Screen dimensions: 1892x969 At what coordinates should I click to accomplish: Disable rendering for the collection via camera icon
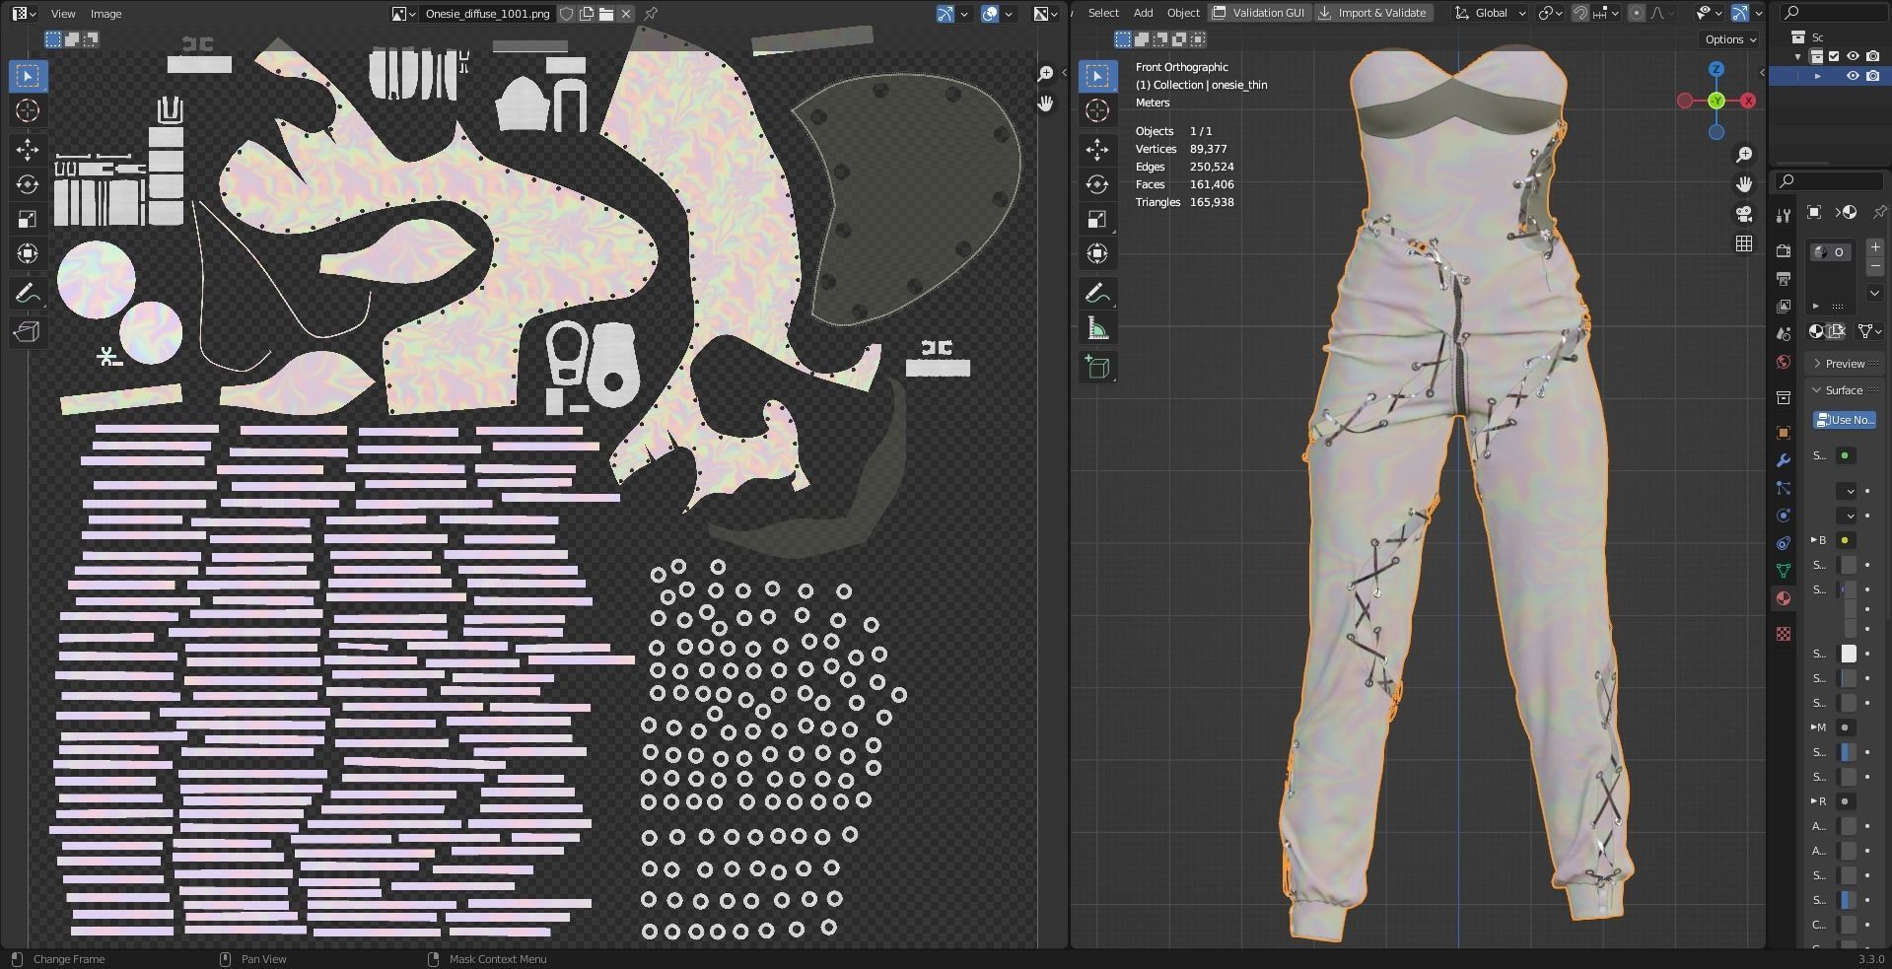(x=1872, y=56)
